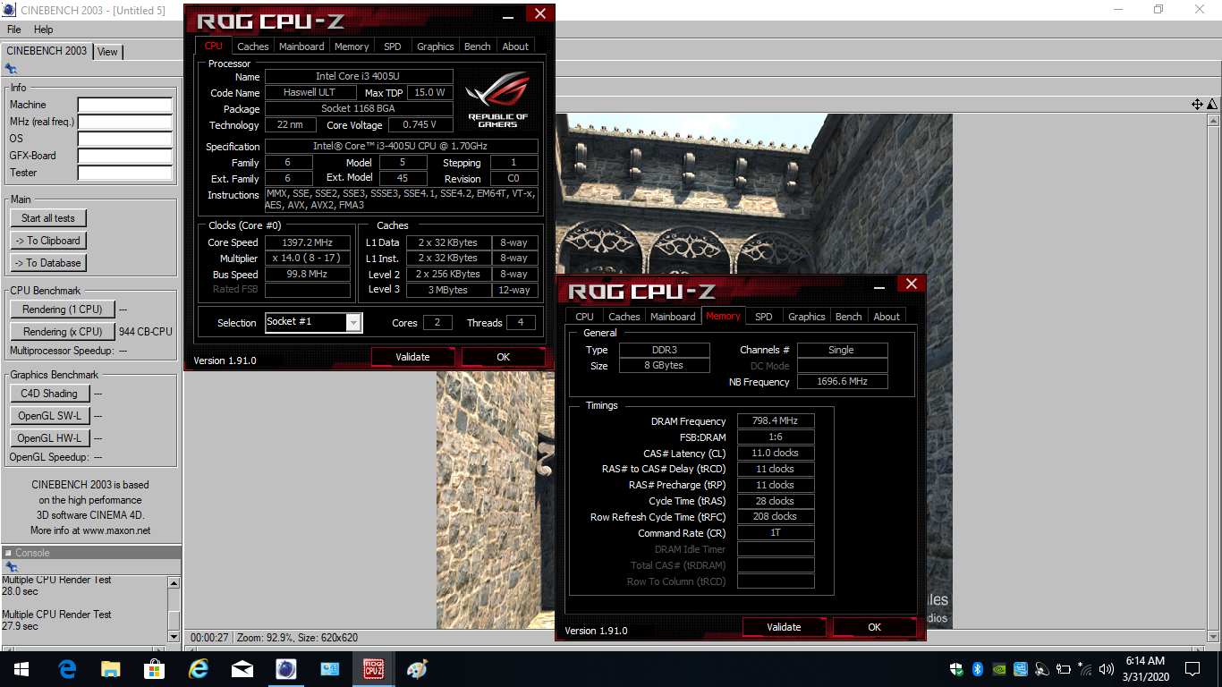Click the To Database button
Image resolution: width=1222 pixels, height=687 pixels.
tap(48, 263)
